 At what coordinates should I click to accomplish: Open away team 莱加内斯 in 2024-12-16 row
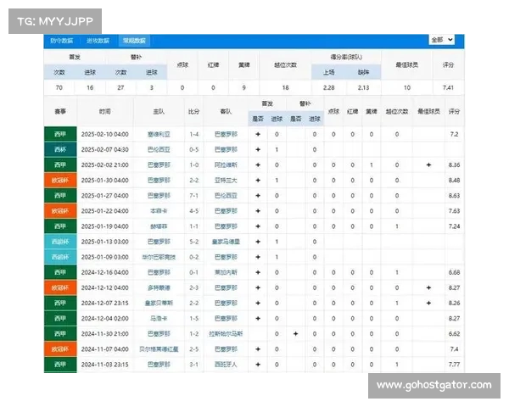click(x=226, y=272)
